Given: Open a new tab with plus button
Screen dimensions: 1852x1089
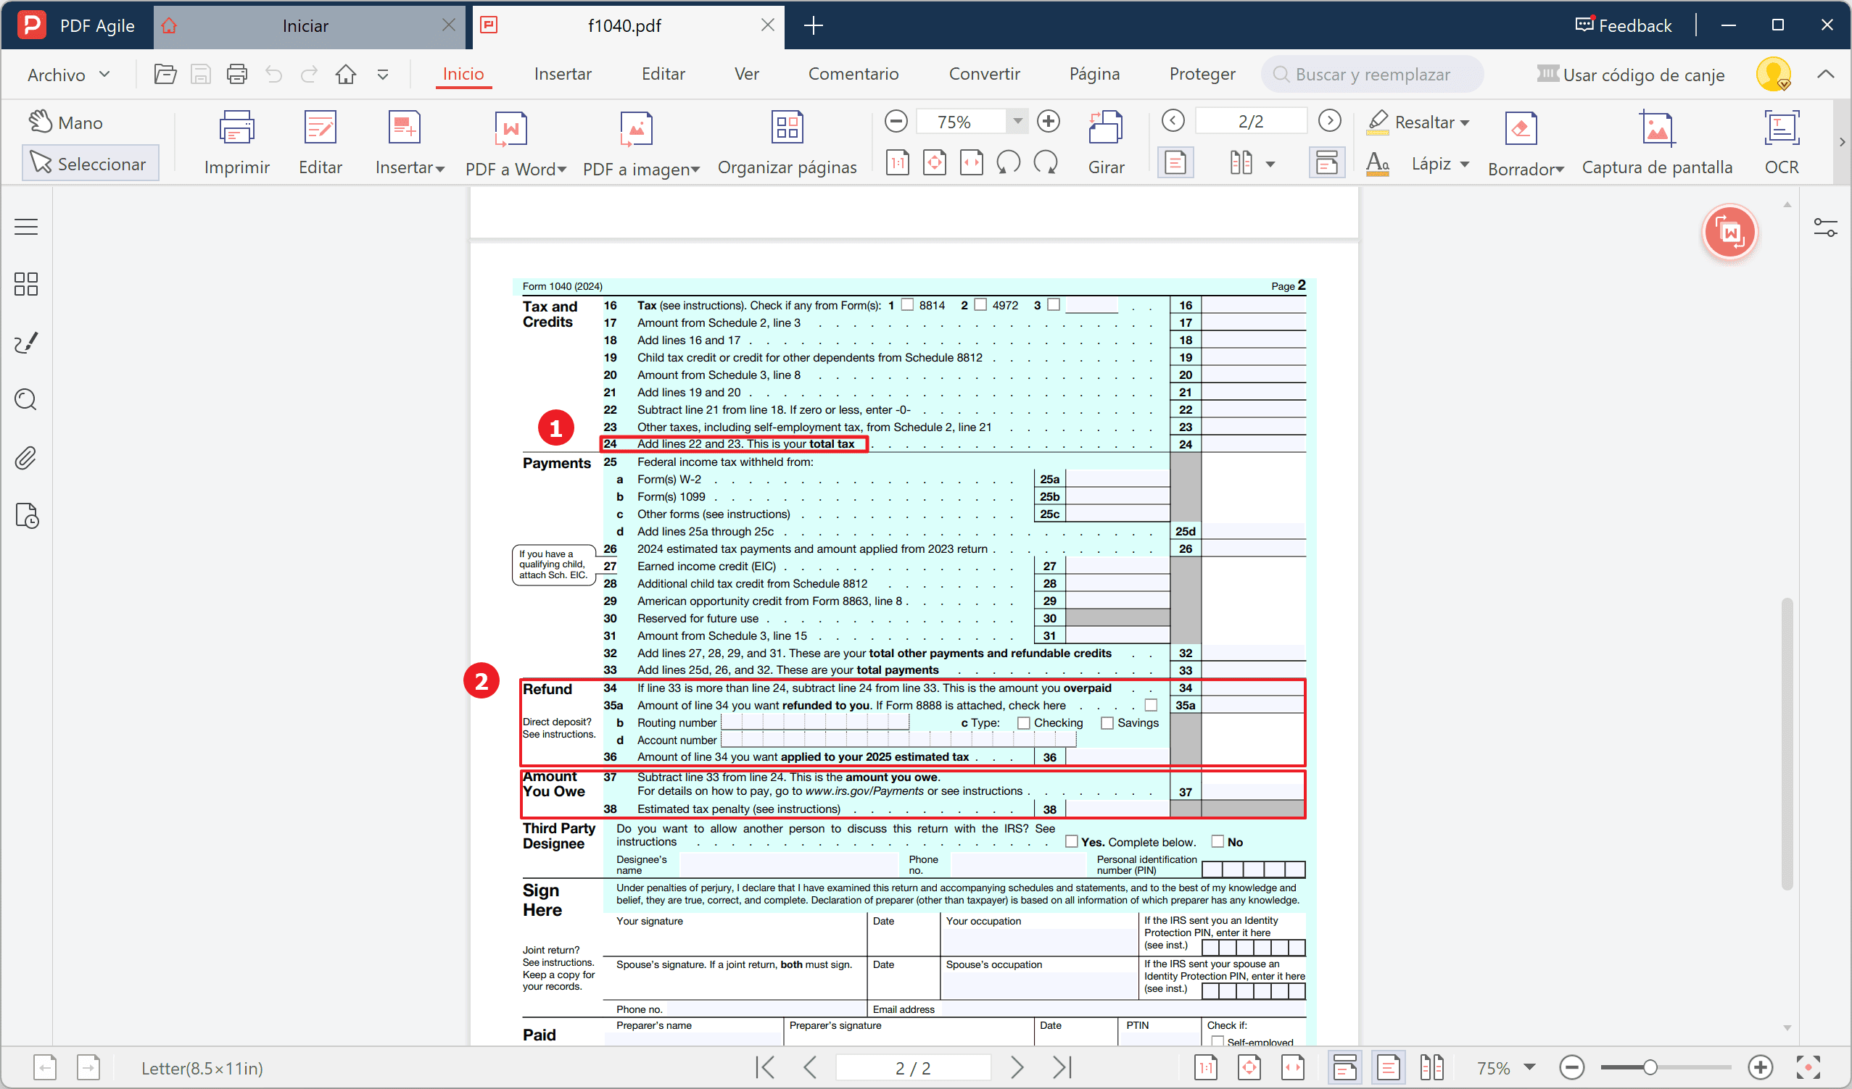Looking at the screenshot, I should coord(813,25).
